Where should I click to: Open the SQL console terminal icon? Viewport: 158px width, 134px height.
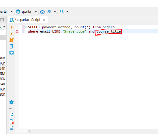(12, 53)
